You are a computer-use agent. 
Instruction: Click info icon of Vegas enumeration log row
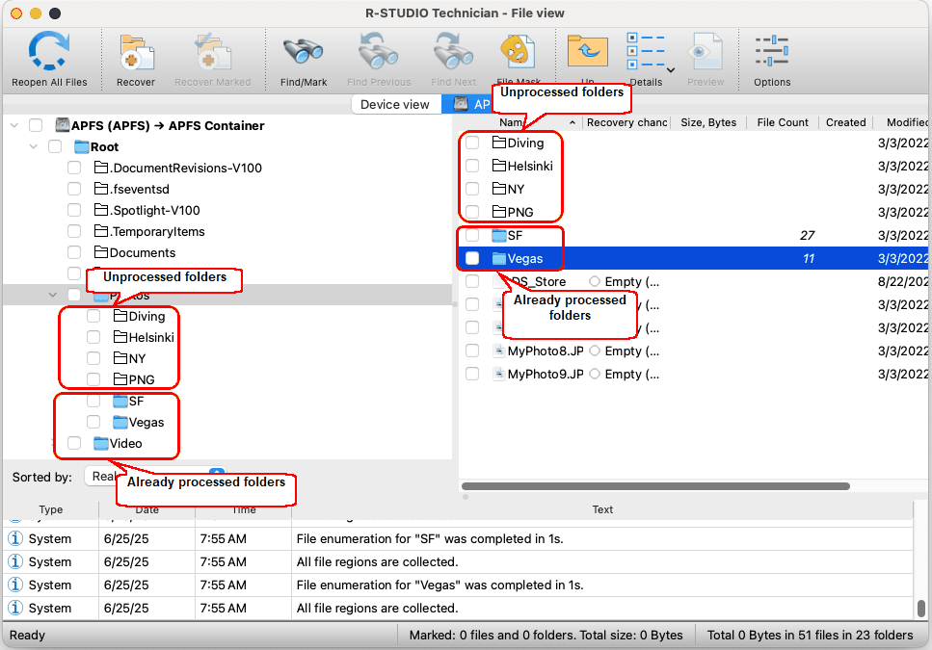[15, 585]
